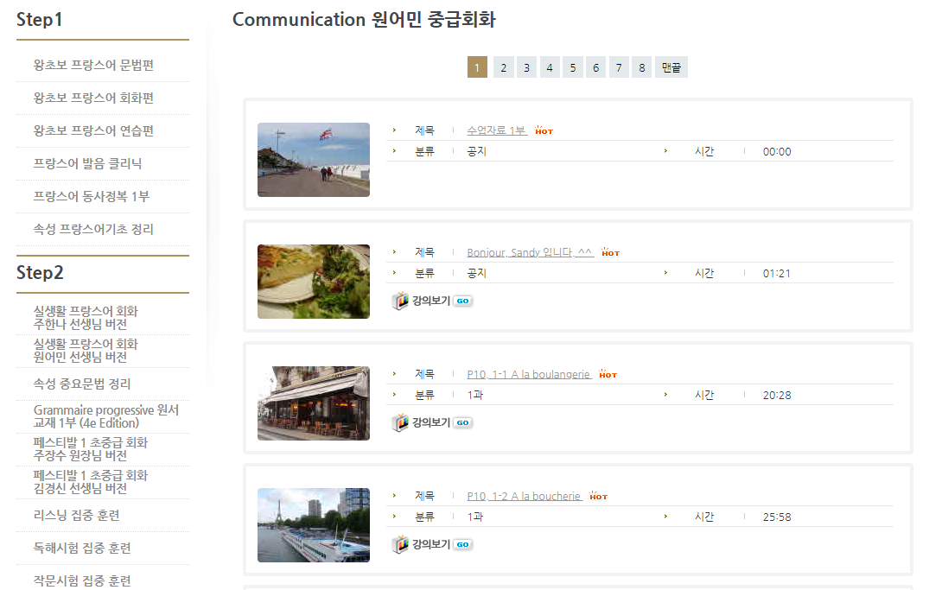Click the Step2 section heading
Viewport: 929px width, 590px height.
(x=40, y=272)
